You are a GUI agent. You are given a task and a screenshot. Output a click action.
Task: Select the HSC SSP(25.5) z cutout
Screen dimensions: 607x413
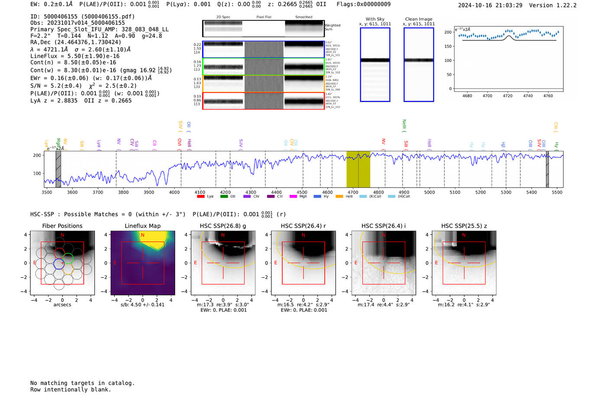coord(464,263)
